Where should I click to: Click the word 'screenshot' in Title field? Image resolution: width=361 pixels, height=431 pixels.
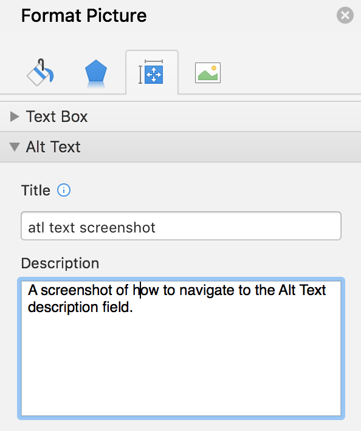coord(117,228)
